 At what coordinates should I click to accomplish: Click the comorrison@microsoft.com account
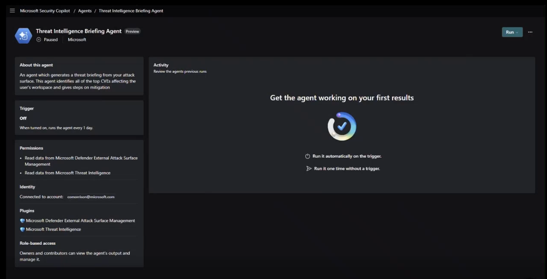point(91,197)
